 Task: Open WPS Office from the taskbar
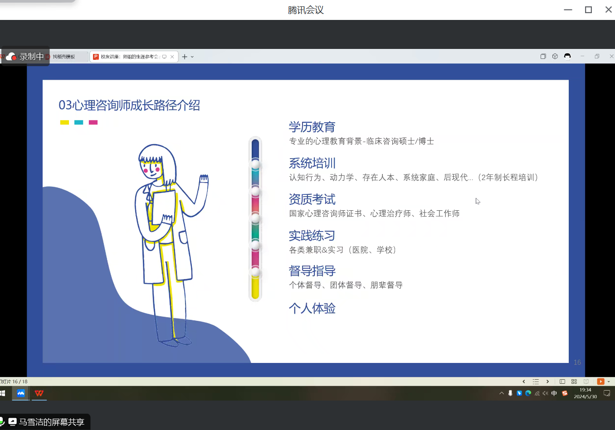pos(39,393)
